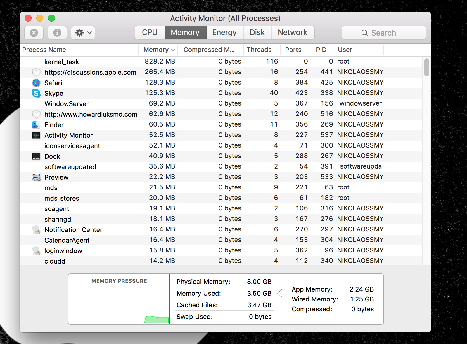Click the Preview process name
Screen dimensions: 467x344
(56, 177)
